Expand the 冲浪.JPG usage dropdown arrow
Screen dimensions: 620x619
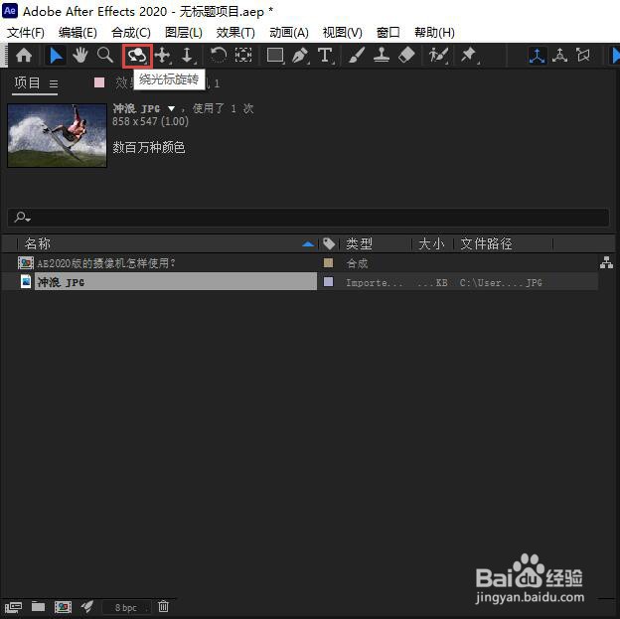tap(171, 108)
